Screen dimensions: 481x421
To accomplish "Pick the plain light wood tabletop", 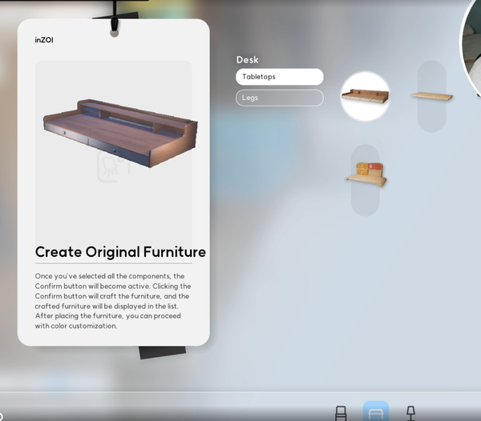I will [432, 96].
